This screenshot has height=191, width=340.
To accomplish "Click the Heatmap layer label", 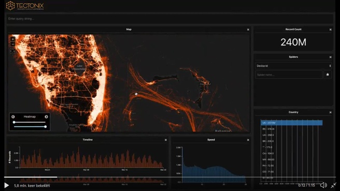I will pyautogui.click(x=30, y=117).
